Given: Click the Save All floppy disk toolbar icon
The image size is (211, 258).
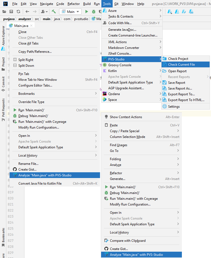Looking at the screenshot, I should click(x=11, y=12).
